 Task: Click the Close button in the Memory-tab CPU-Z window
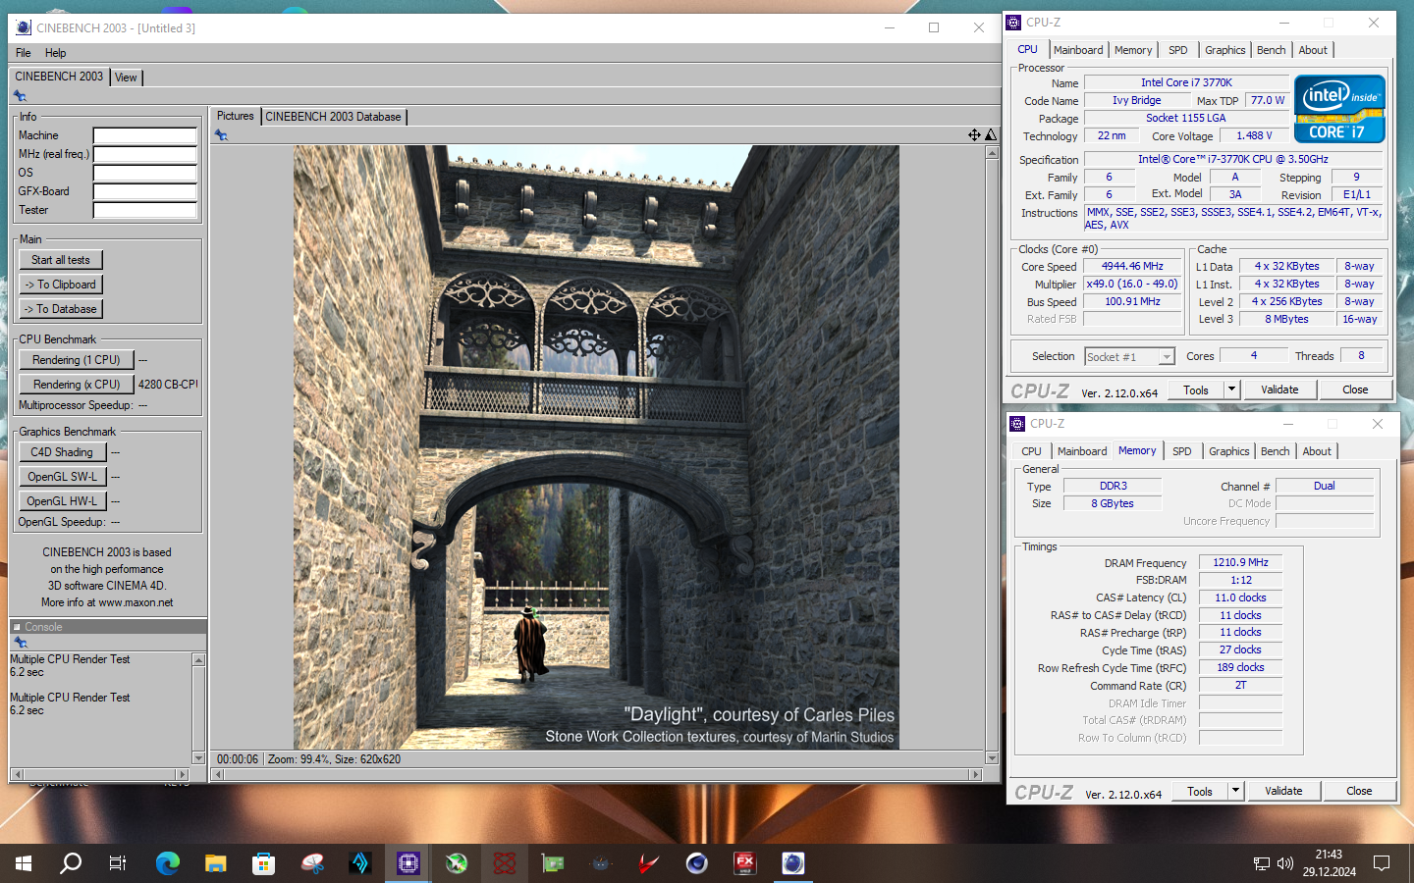click(x=1359, y=791)
